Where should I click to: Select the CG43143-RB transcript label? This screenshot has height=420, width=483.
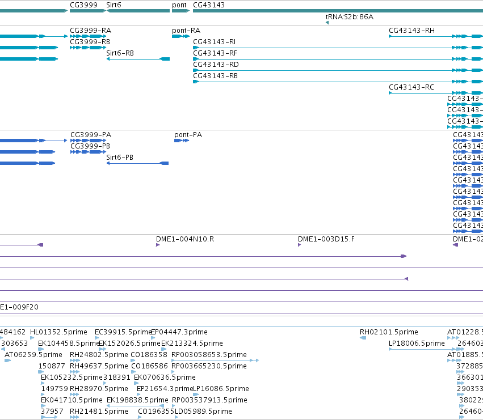tap(215, 76)
